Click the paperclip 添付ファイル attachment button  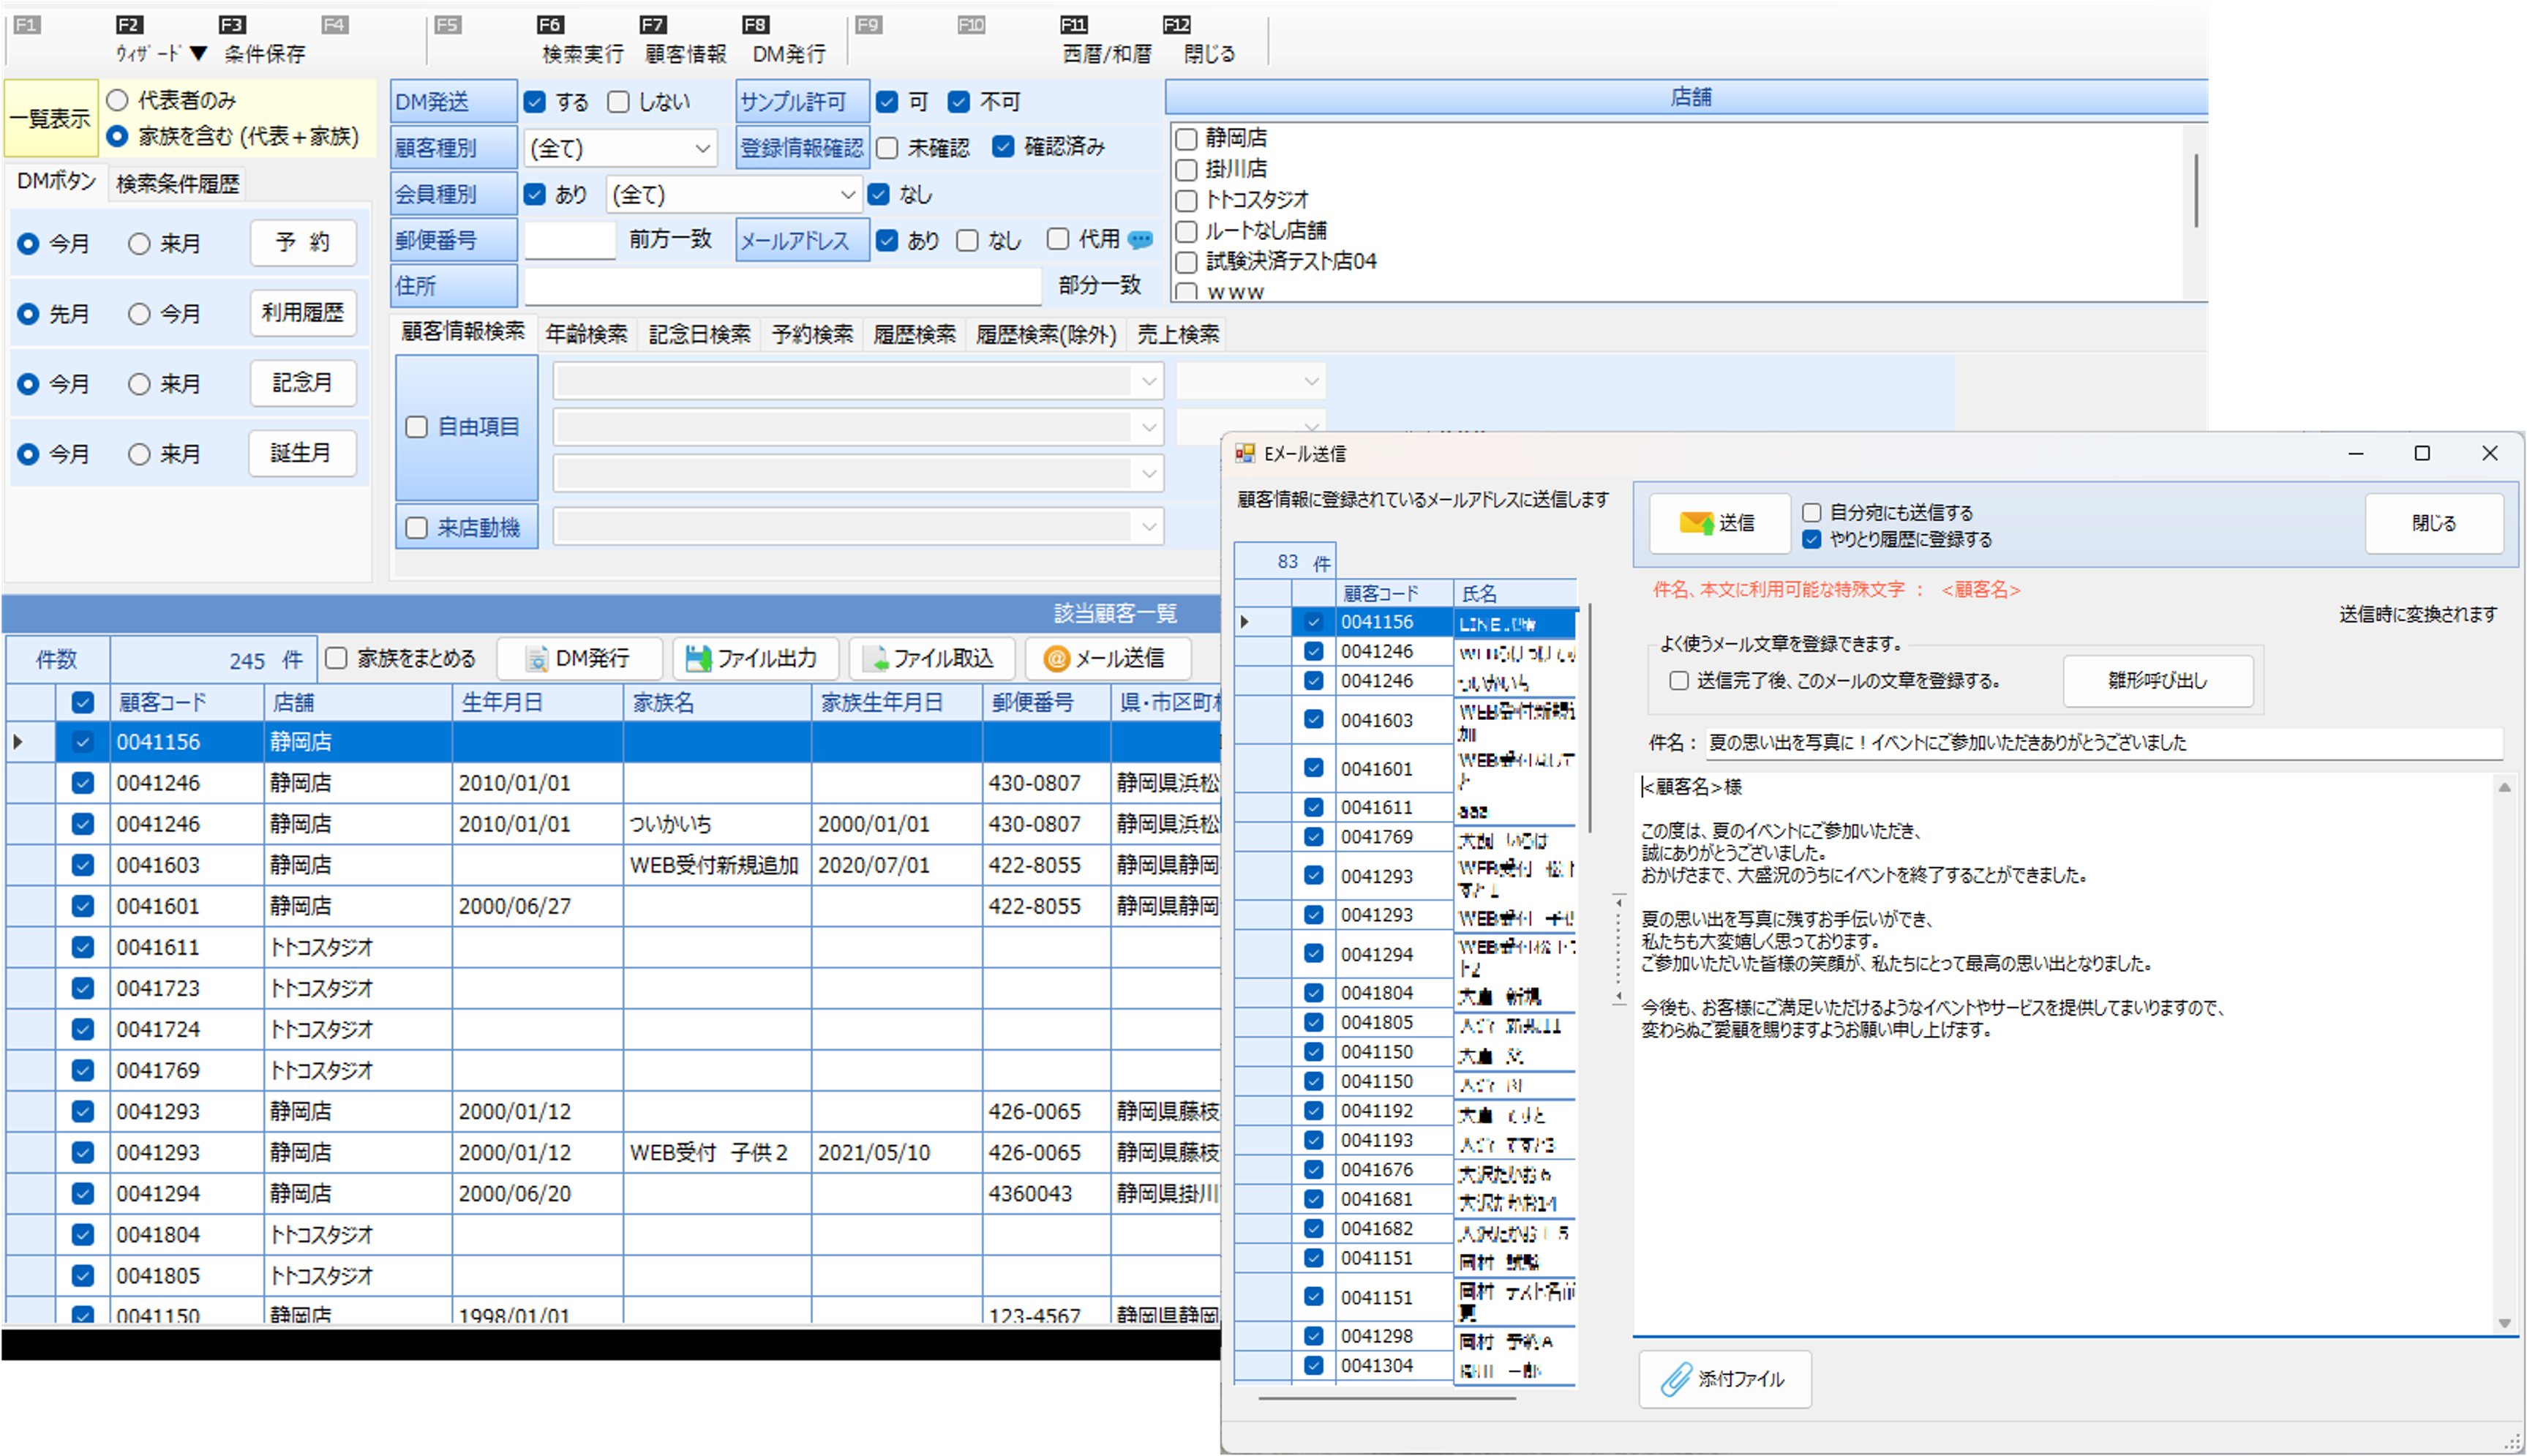click(1724, 1379)
